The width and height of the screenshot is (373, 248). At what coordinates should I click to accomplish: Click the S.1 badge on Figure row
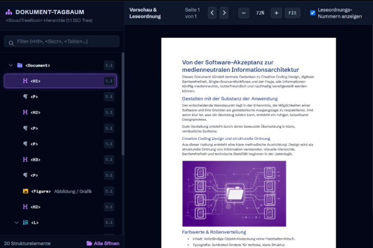coord(109,191)
